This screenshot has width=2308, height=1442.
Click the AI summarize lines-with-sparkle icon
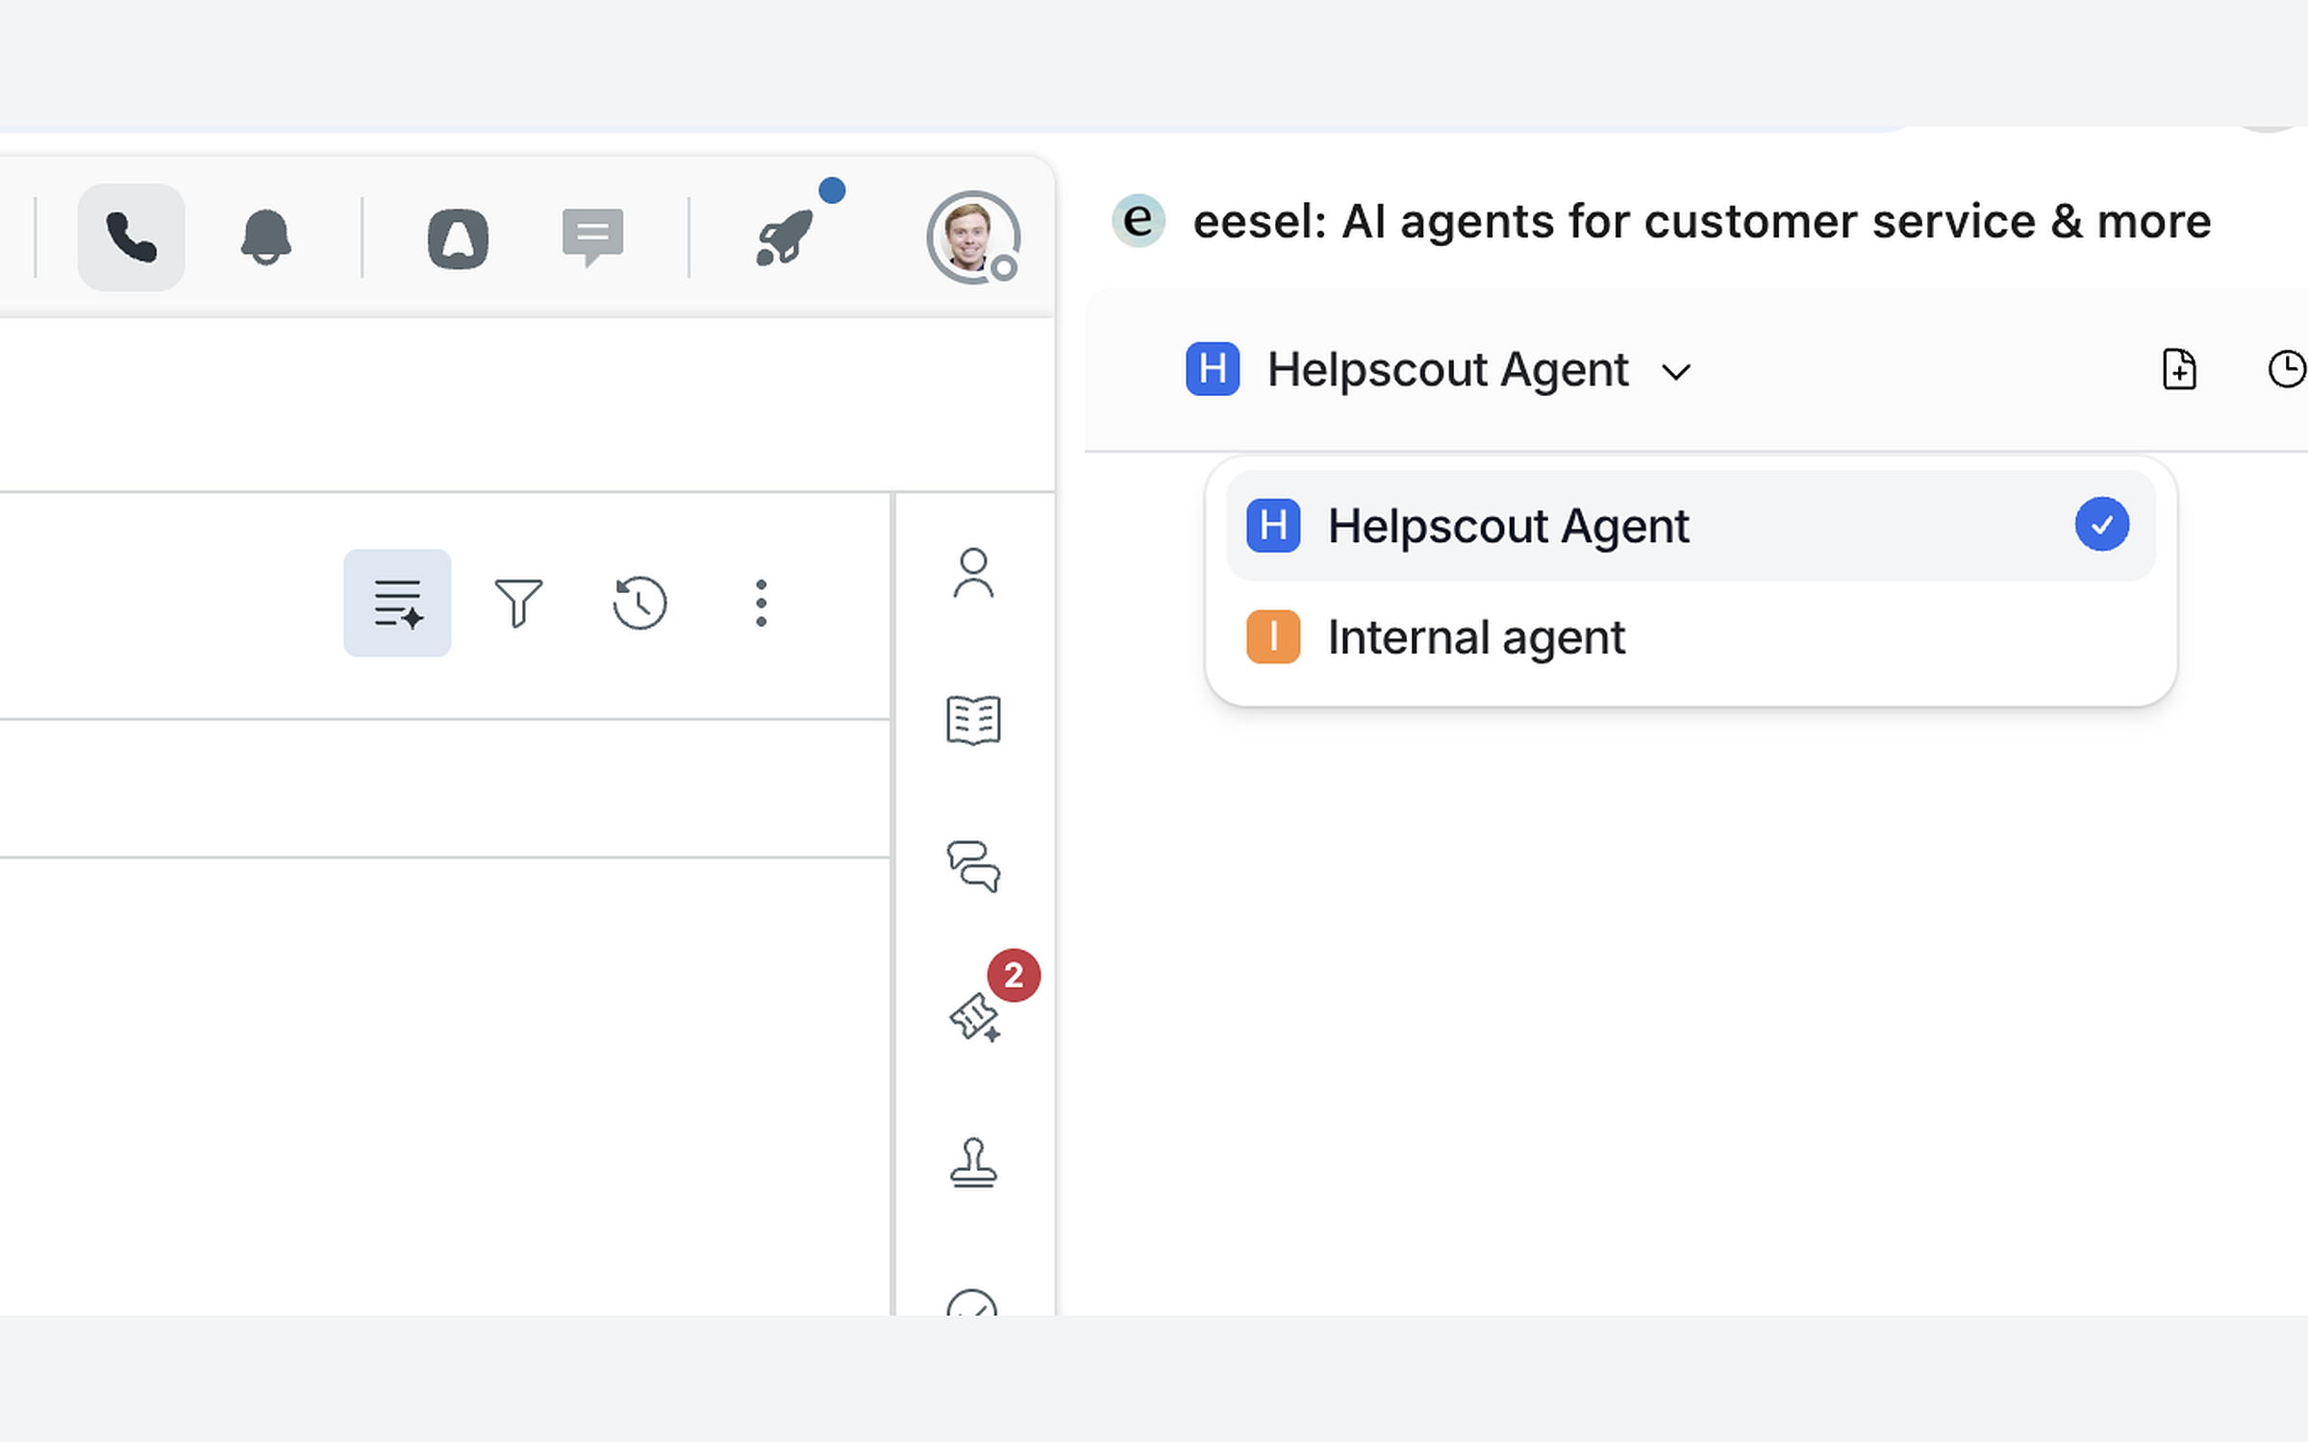[397, 603]
